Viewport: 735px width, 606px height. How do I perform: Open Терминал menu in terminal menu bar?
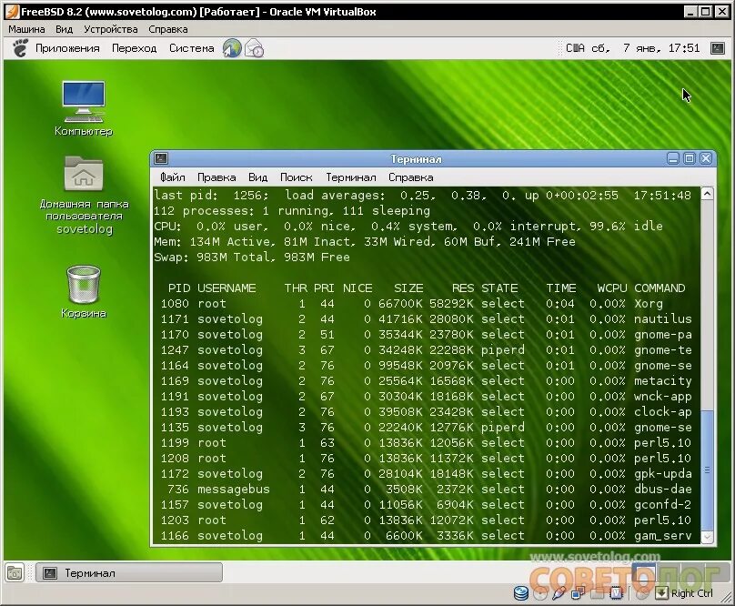point(351,177)
